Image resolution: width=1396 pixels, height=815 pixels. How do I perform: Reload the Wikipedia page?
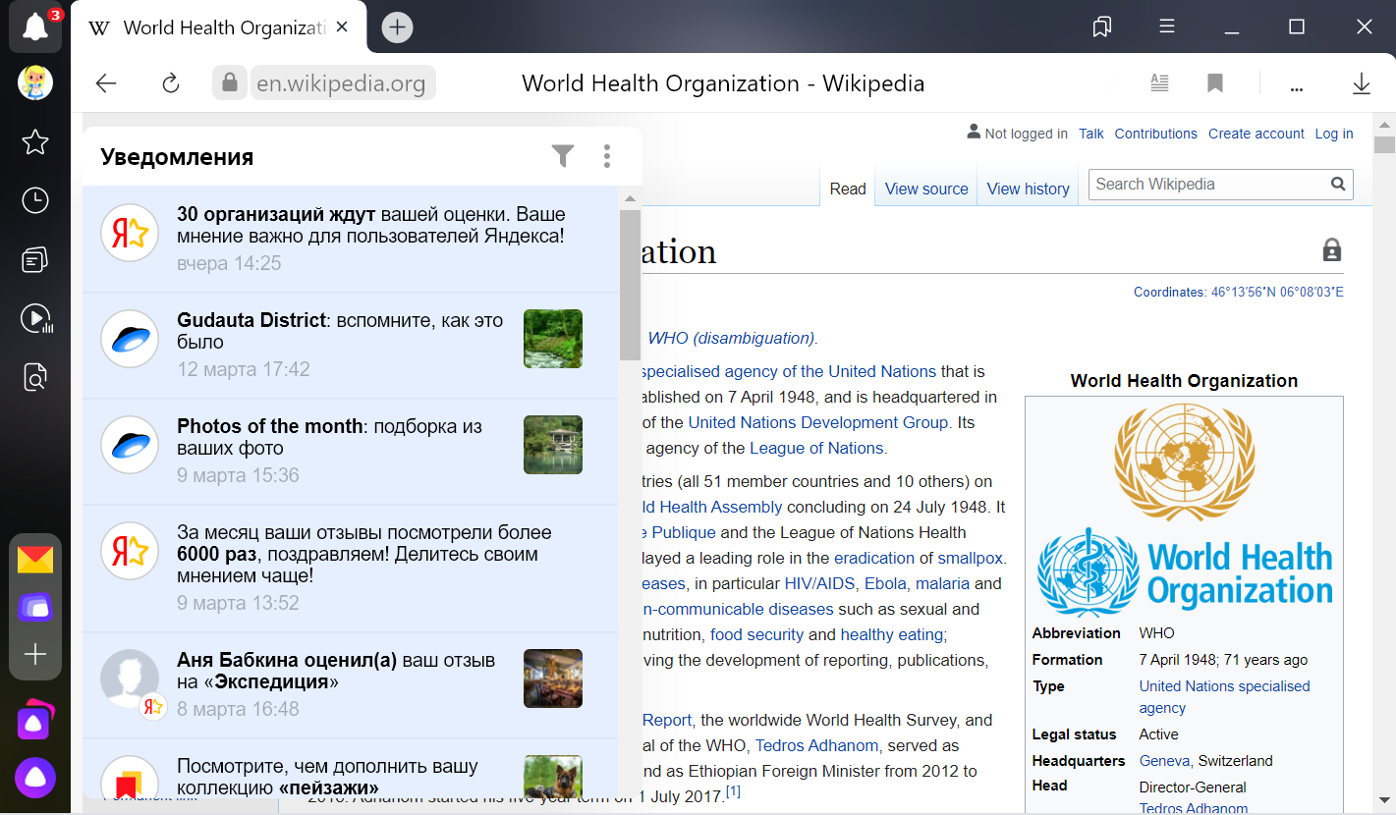click(x=171, y=83)
